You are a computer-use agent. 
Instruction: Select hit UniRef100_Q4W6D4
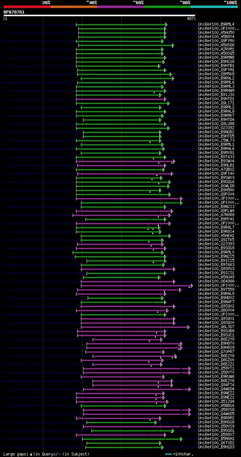[x=216, y=389]
